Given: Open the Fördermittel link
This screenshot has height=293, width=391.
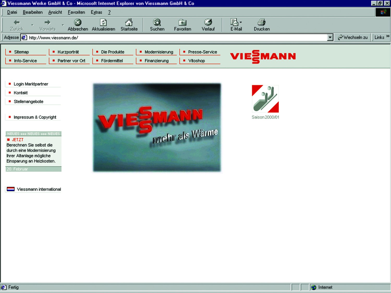Looking at the screenshot, I should click(112, 61).
